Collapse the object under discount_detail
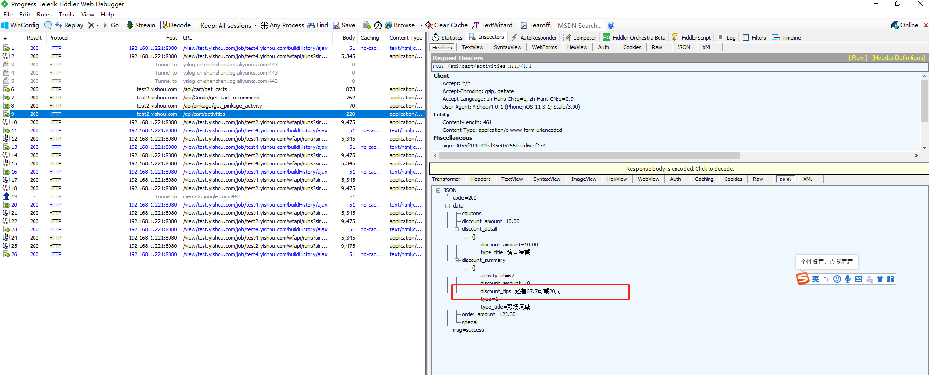This screenshot has height=375, width=929. pyautogui.click(x=466, y=237)
